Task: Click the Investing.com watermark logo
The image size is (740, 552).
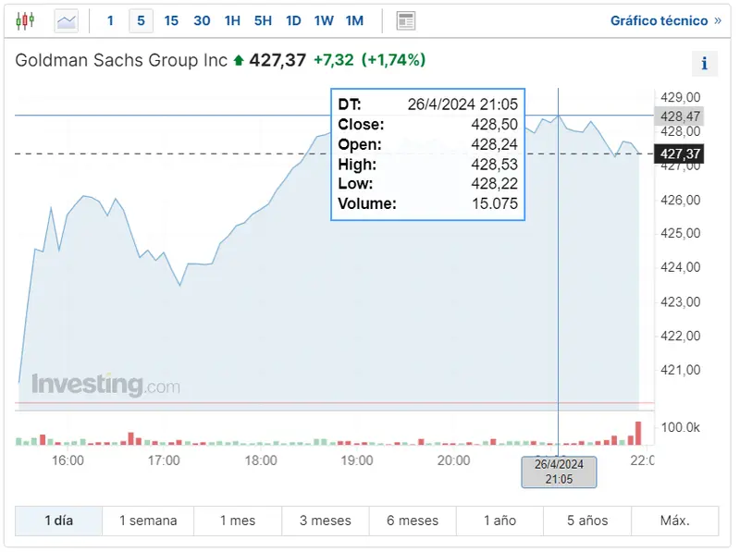Action: coord(105,385)
